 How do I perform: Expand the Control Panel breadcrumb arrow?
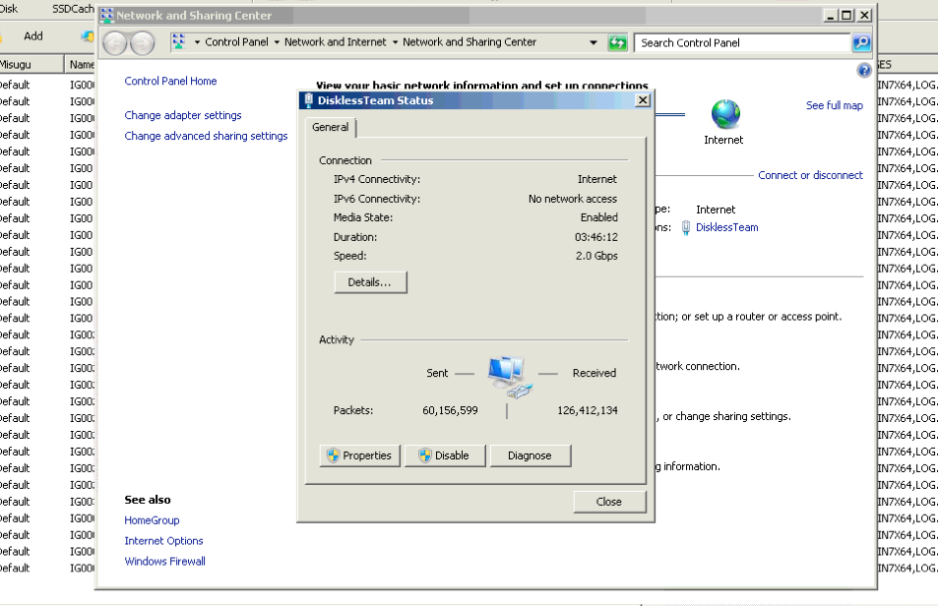(277, 43)
